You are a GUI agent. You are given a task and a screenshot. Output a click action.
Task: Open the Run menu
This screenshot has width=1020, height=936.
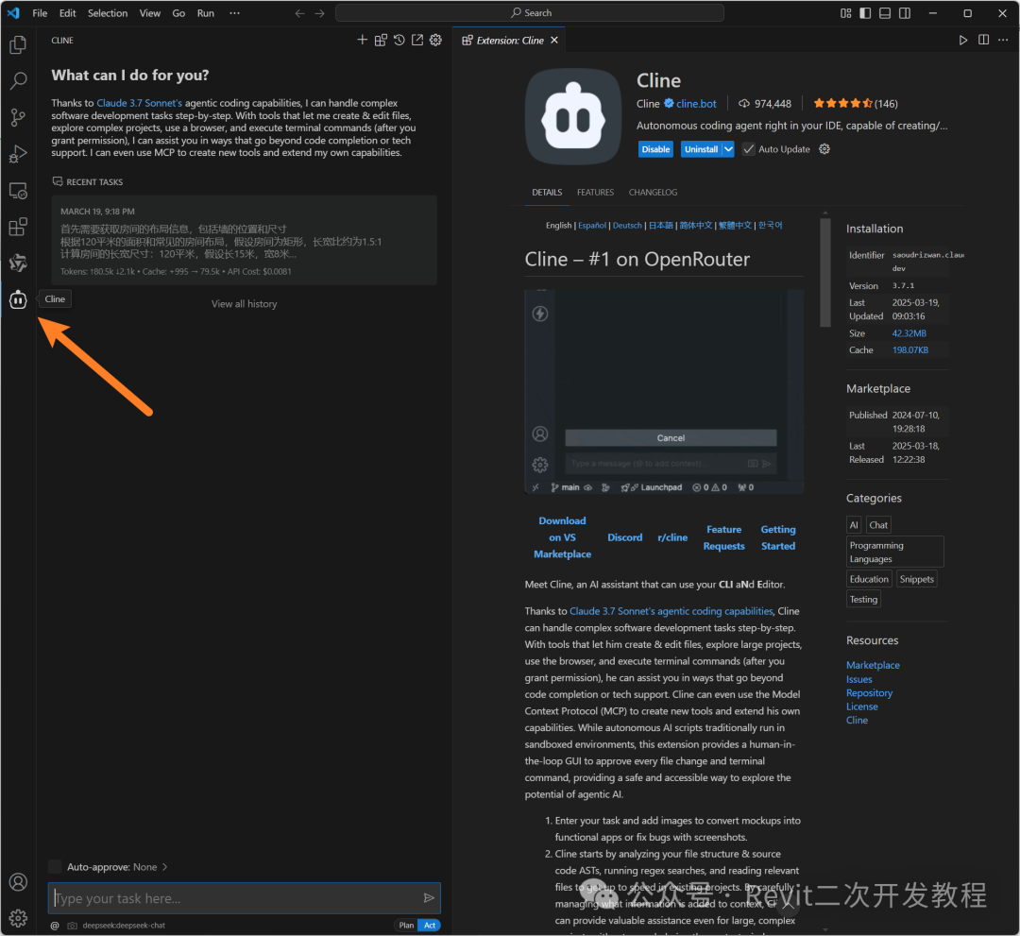(x=206, y=13)
